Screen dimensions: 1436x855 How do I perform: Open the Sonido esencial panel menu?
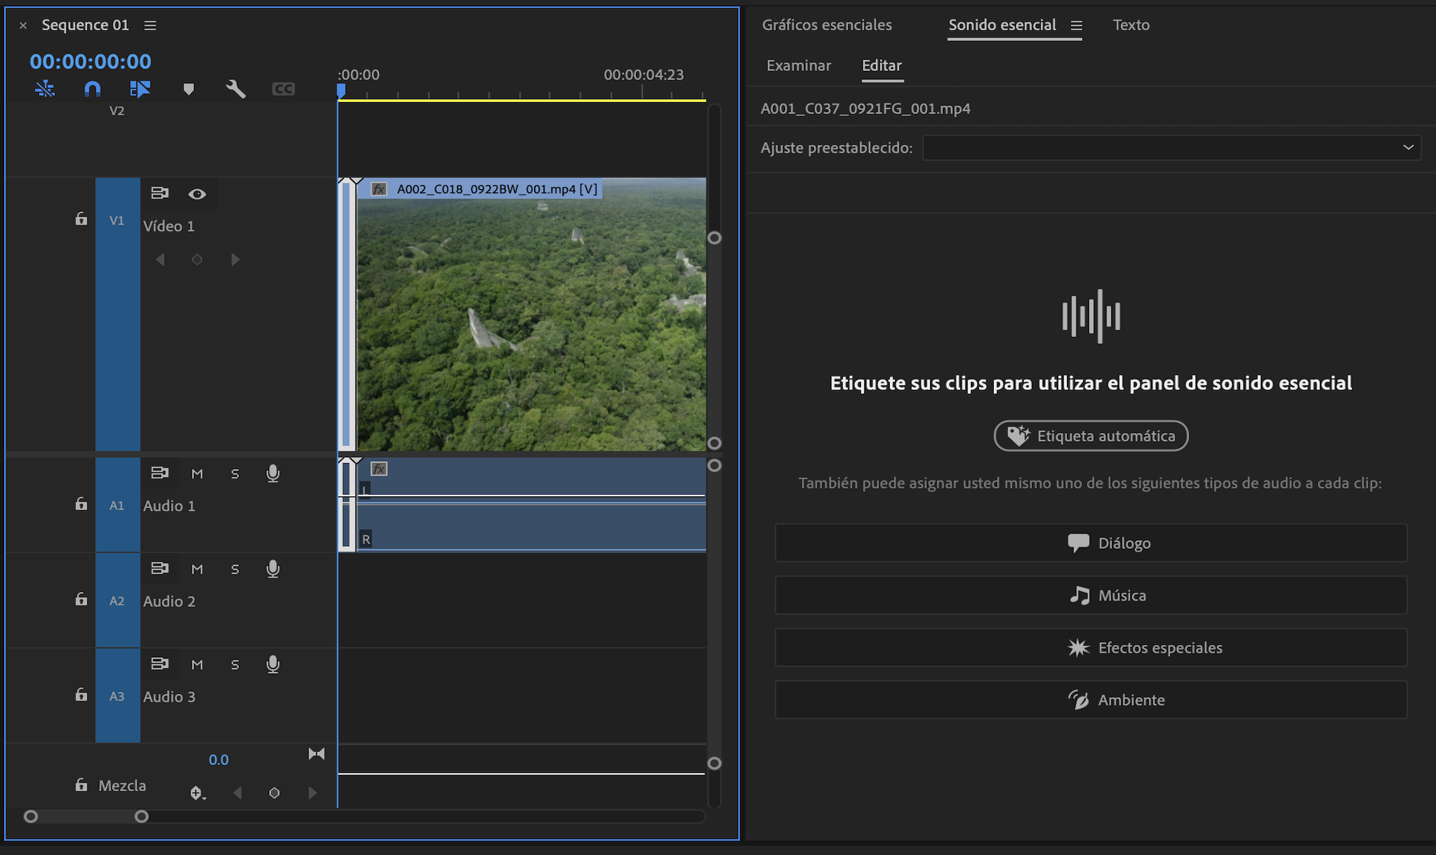click(x=1076, y=26)
